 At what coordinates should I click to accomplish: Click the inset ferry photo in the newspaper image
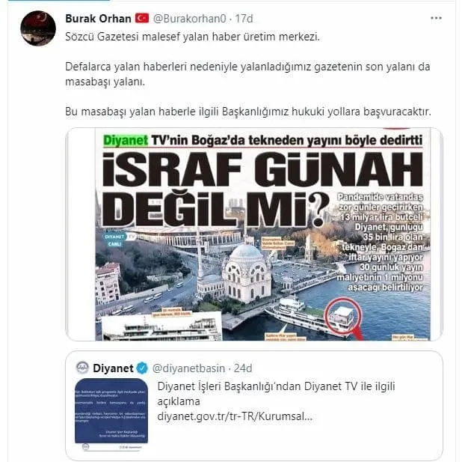(161, 326)
